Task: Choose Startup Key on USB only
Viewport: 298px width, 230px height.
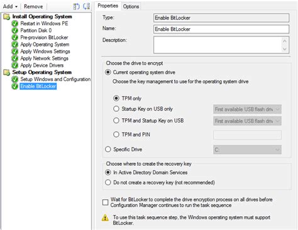Action: point(116,109)
